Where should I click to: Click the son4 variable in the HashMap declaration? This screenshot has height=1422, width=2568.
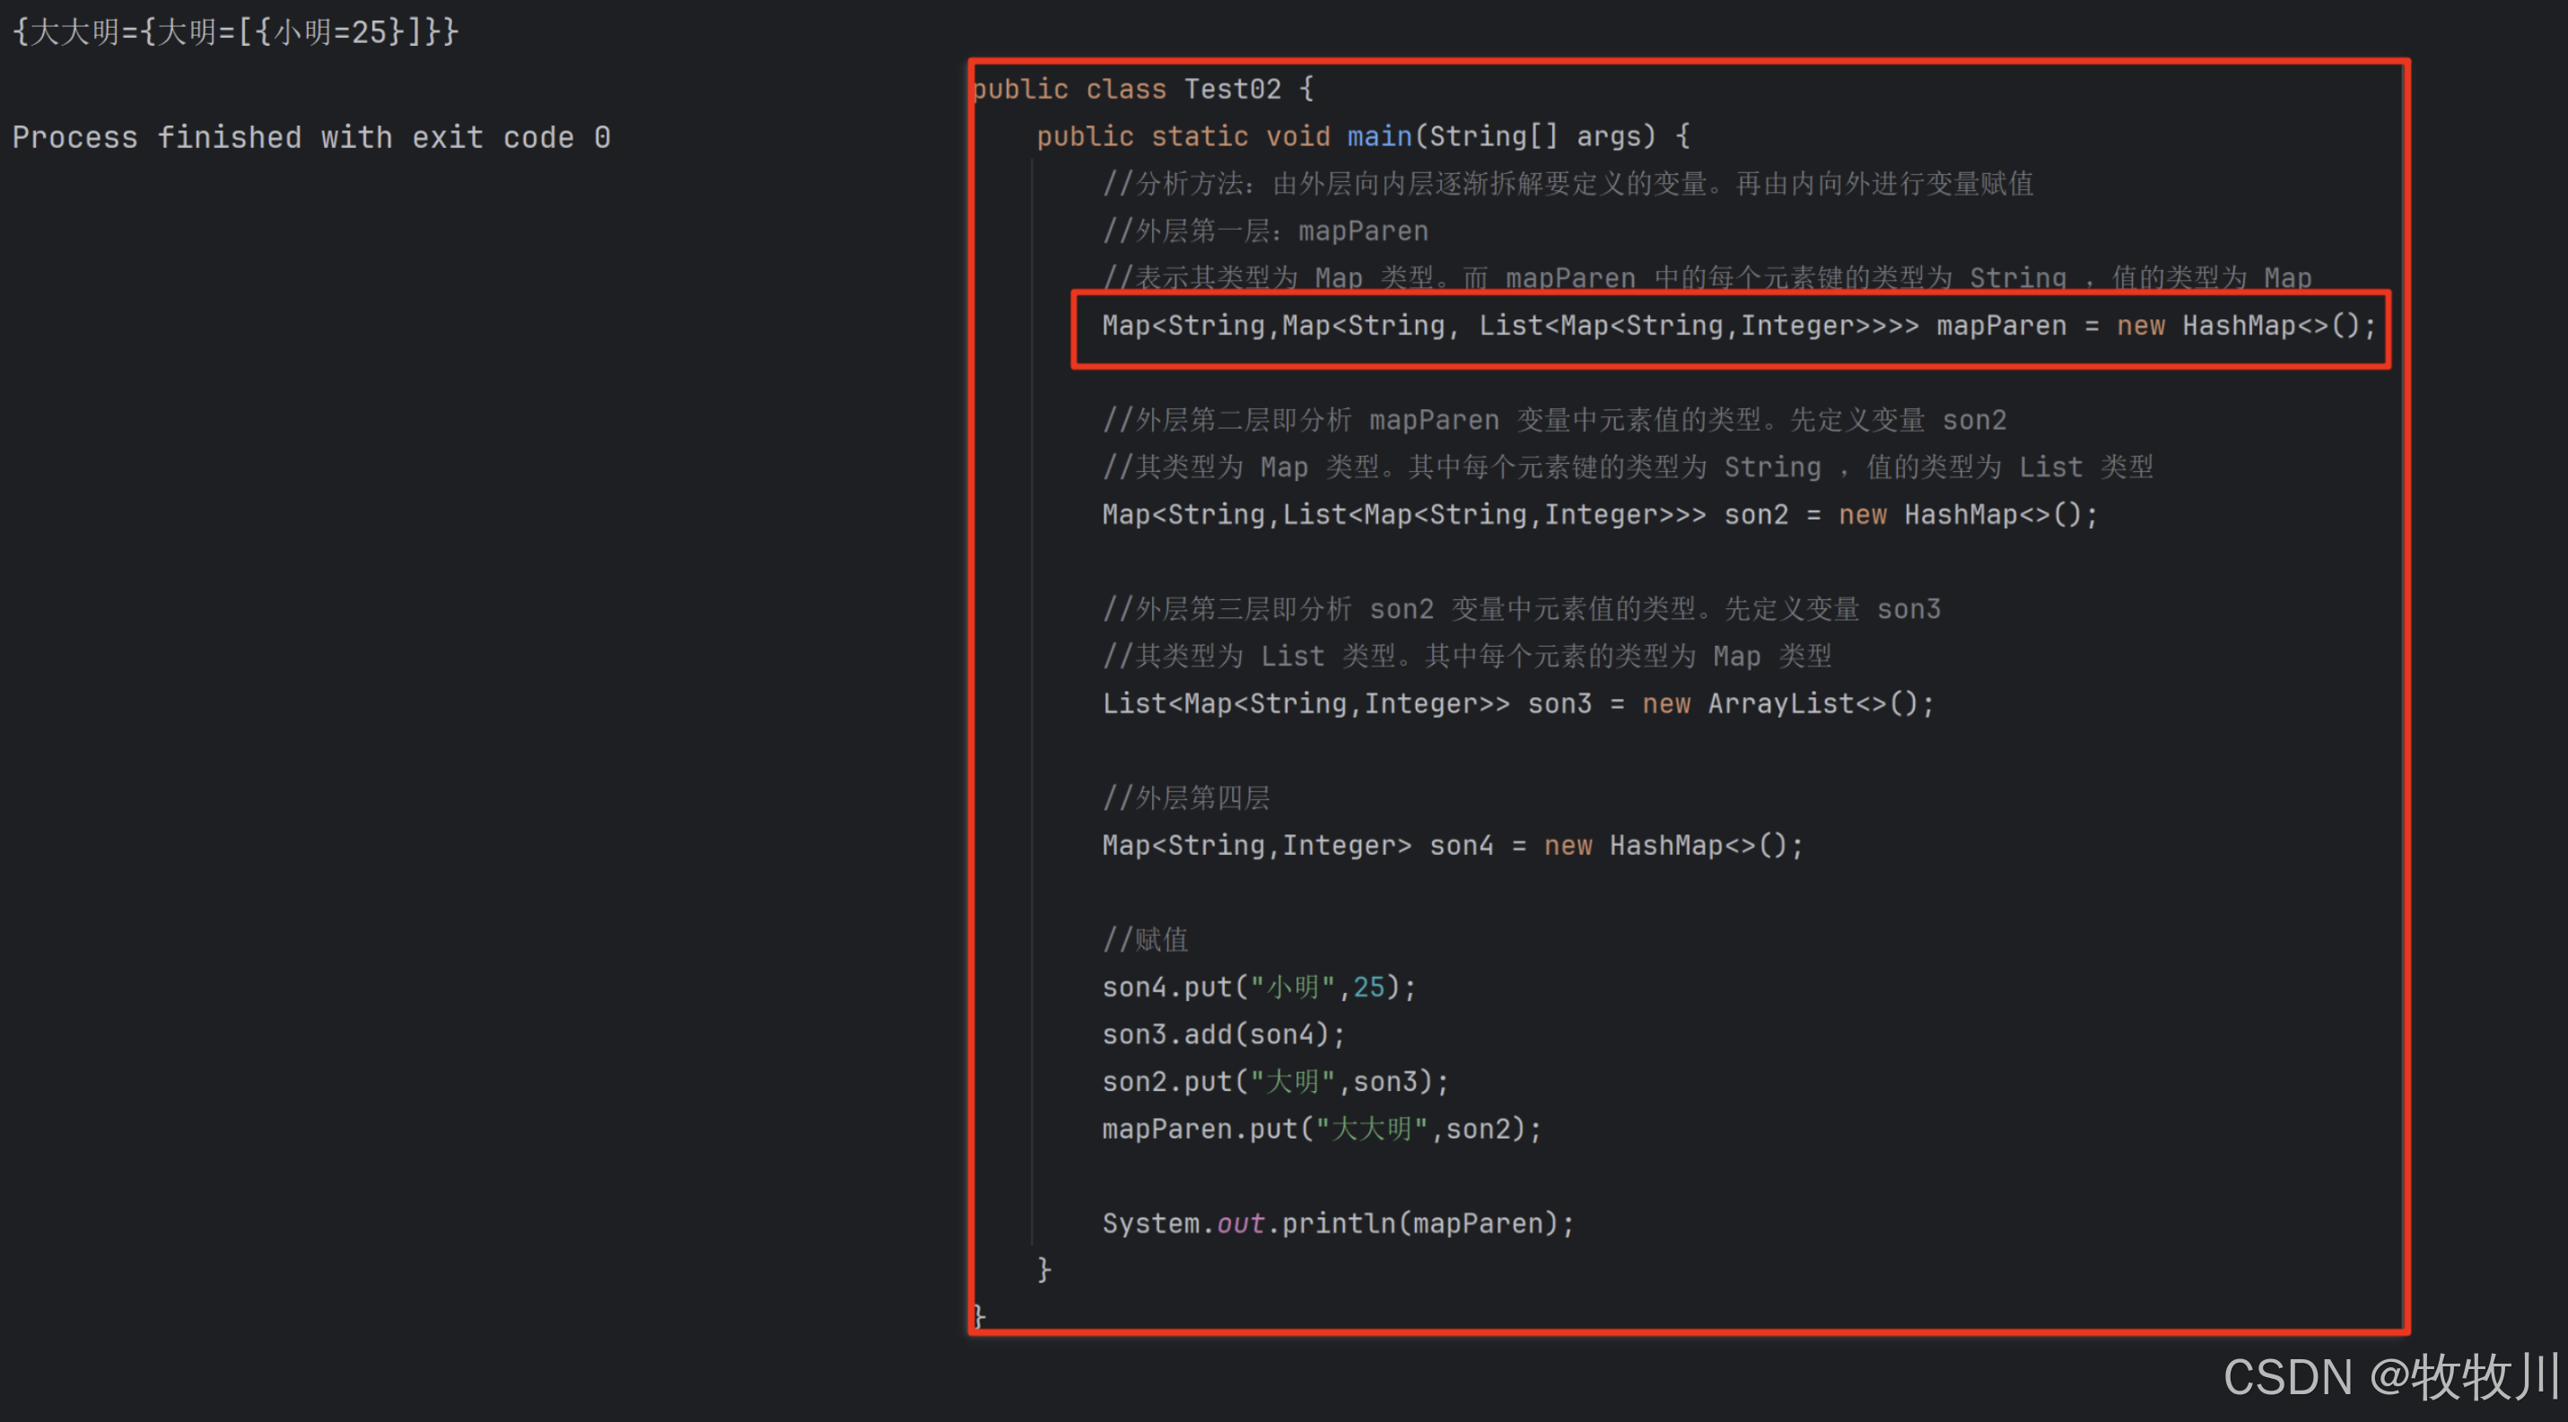point(1461,846)
